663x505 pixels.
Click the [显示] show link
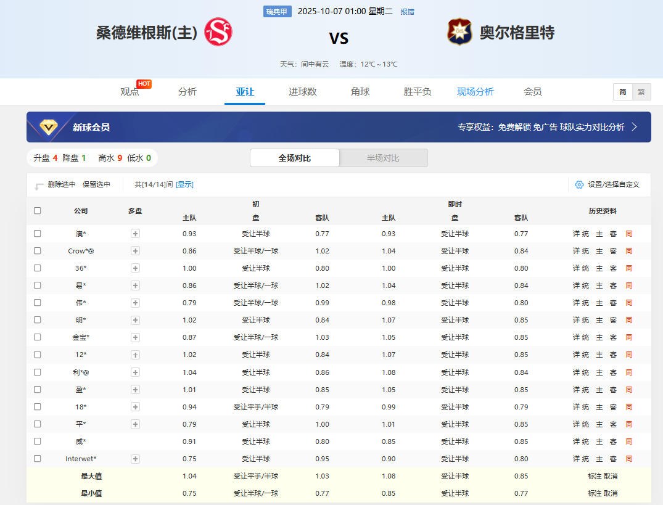pos(184,184)
